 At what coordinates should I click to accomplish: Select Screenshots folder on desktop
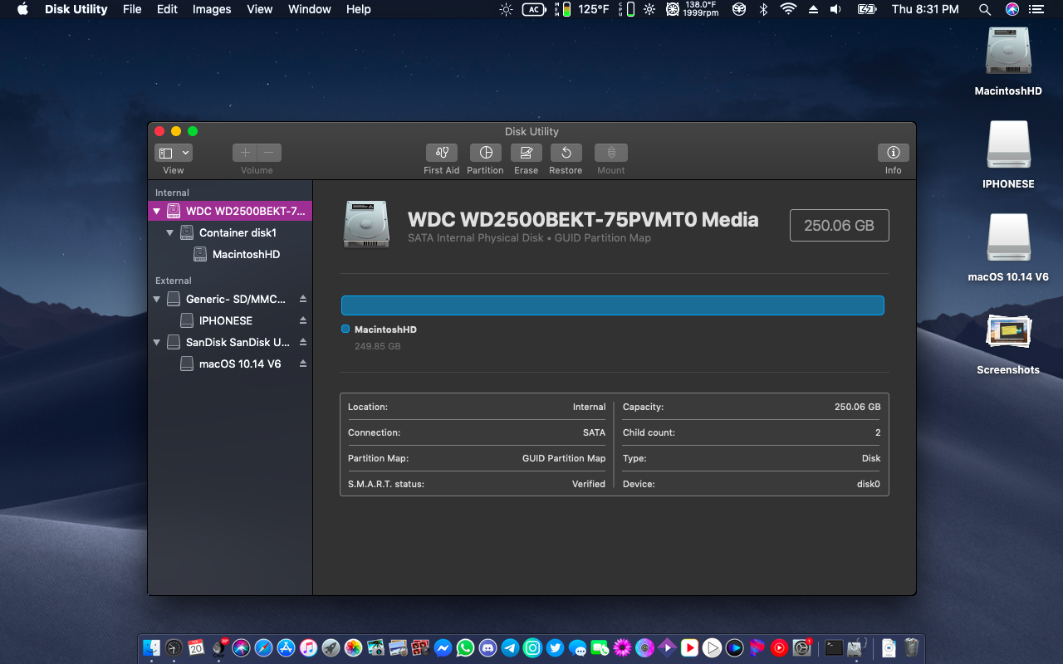1008,330
